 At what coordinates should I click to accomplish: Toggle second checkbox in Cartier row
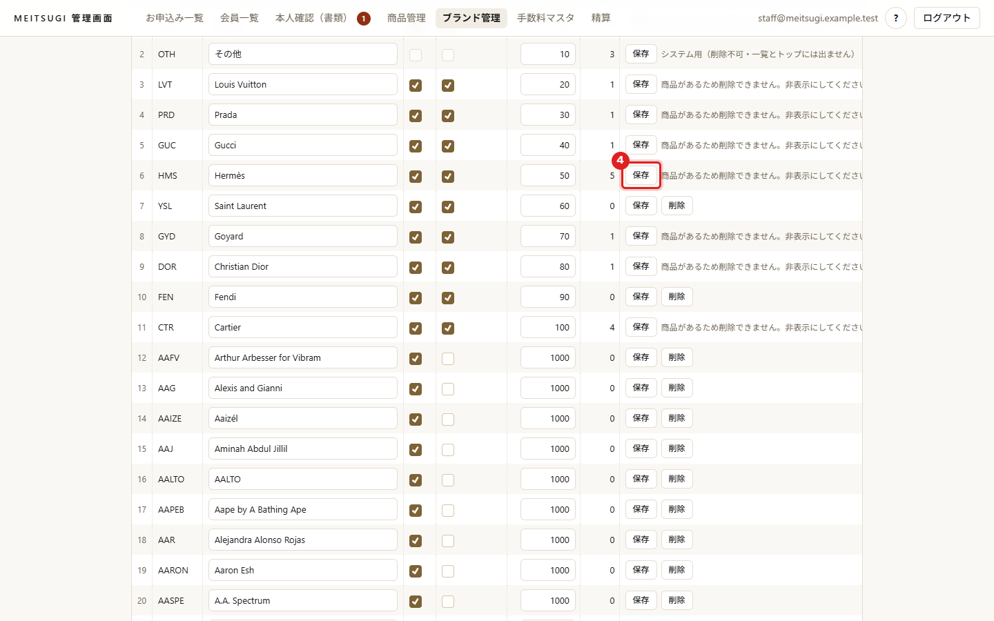tap(448, 328)
